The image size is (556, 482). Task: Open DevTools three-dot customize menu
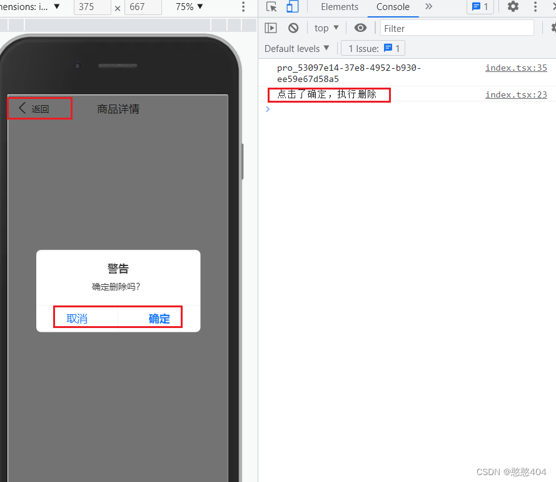click(535, 7)
